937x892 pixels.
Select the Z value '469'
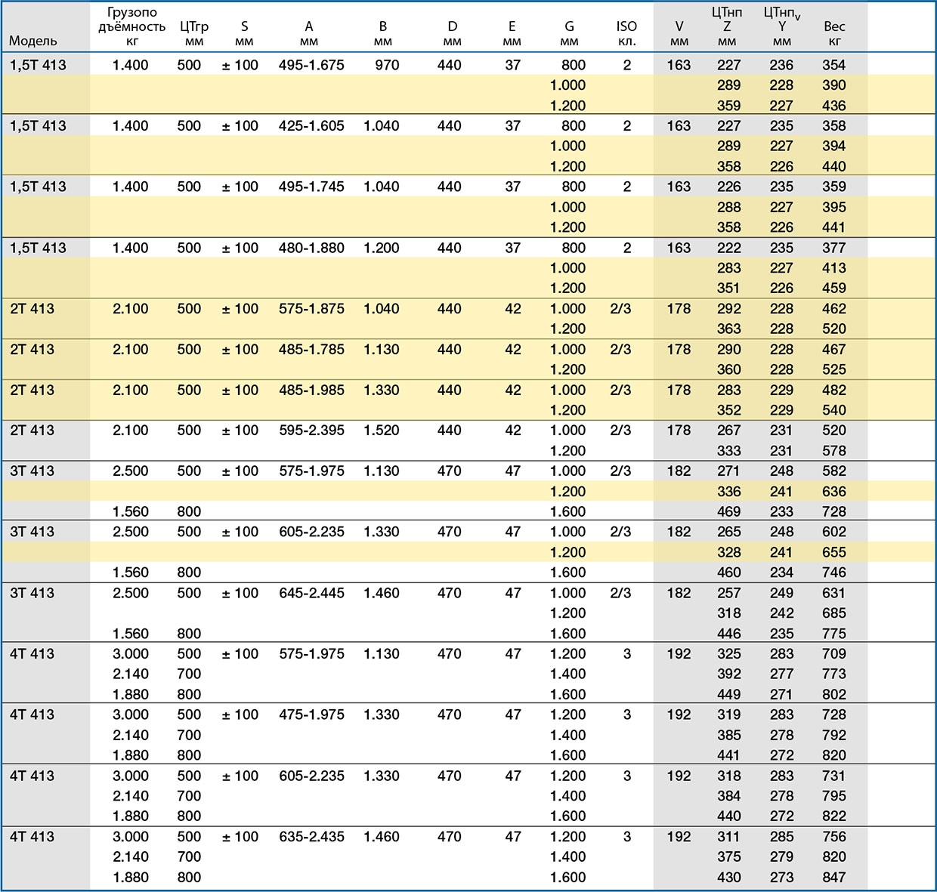pyautogui.click(x=729, y=511)
